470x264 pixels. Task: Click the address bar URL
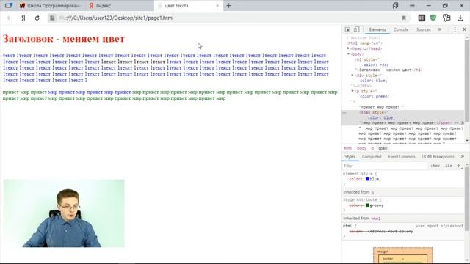click(x=116, y=18)
